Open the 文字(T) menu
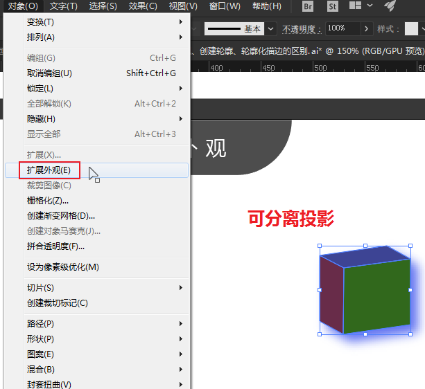Screen dimensions: 425x389 (x=63, y=6)
